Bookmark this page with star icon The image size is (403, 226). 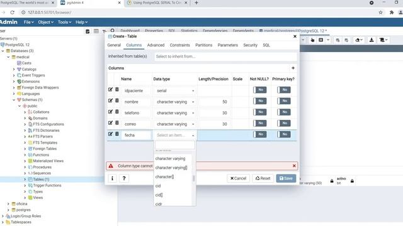(380, 13)
